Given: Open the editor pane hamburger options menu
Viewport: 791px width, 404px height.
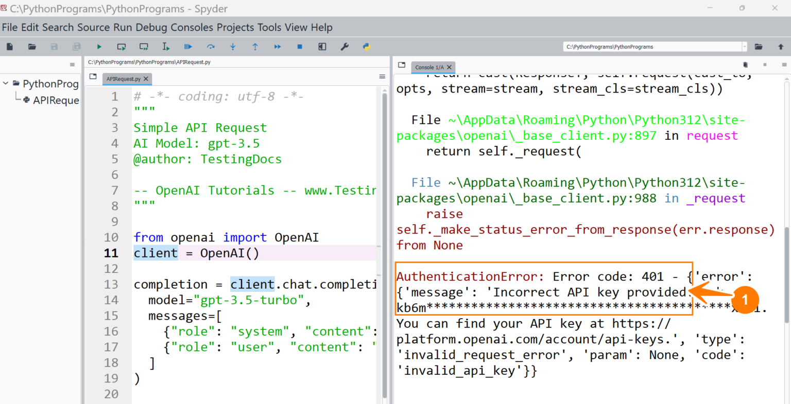Looking at the screenshot, I should pos(382,77).
